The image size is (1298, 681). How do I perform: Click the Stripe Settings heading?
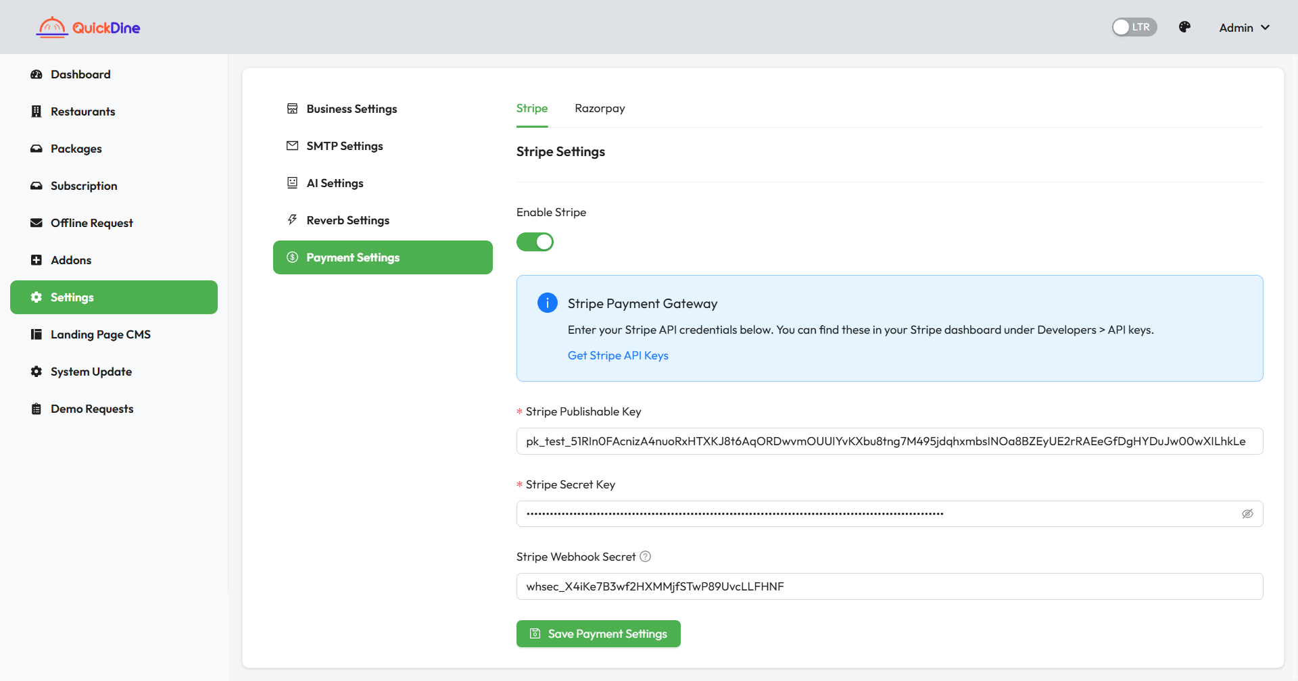pyautogui.click(x=560, y=152)
